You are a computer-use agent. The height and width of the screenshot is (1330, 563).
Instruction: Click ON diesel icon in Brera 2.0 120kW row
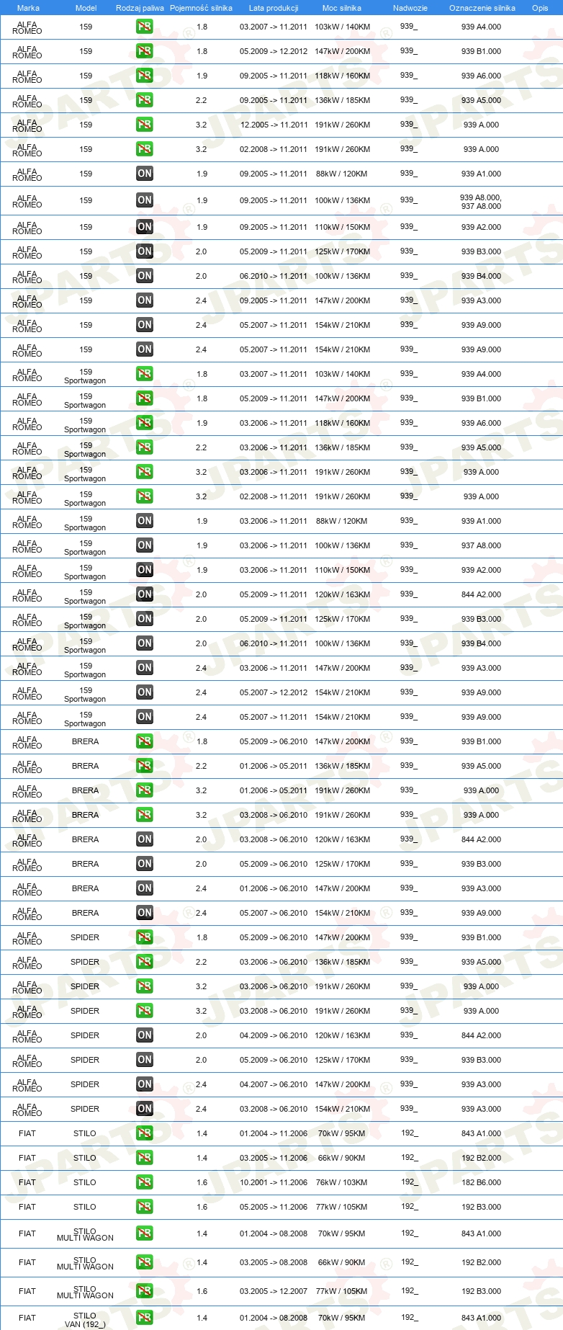coord(145,839)
